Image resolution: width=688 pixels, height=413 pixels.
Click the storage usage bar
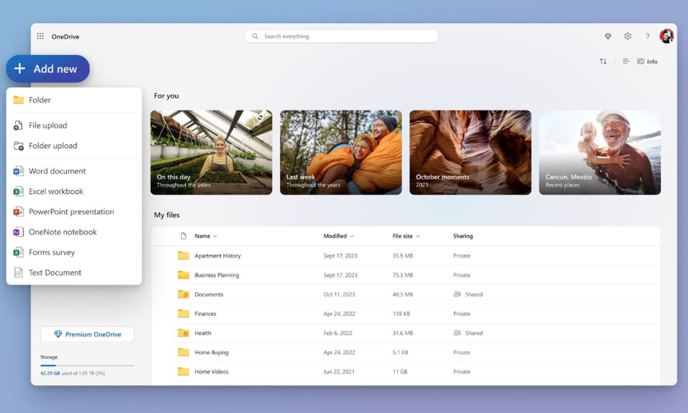(x=87, y=365)
